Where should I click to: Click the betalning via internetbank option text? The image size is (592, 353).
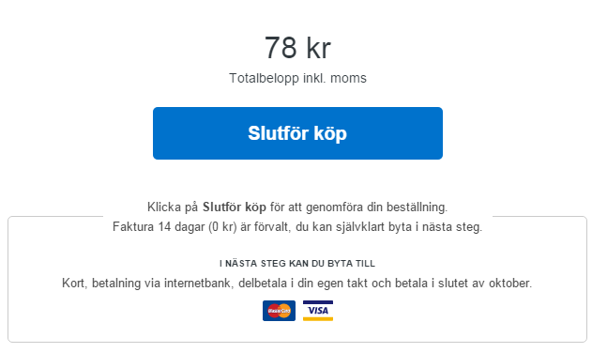point(163,284)
